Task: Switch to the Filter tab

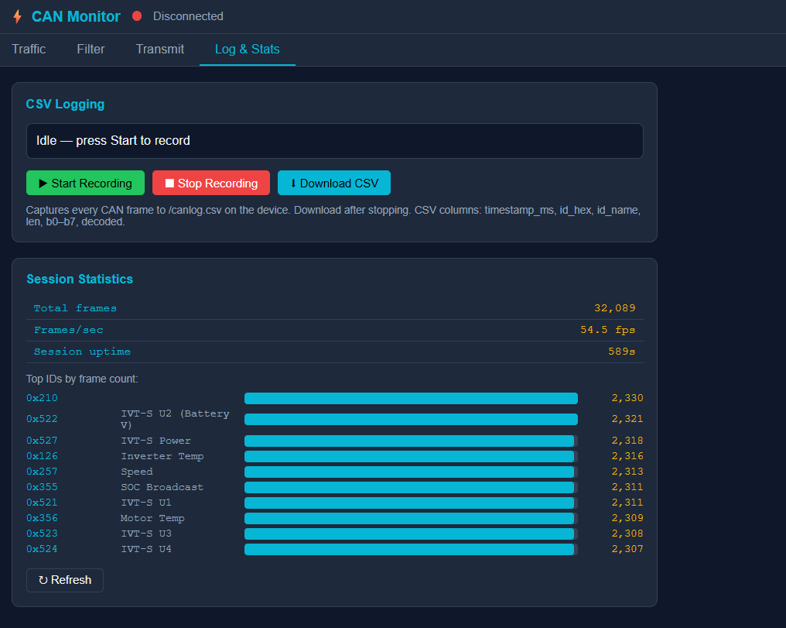Action: click(91, 49)
